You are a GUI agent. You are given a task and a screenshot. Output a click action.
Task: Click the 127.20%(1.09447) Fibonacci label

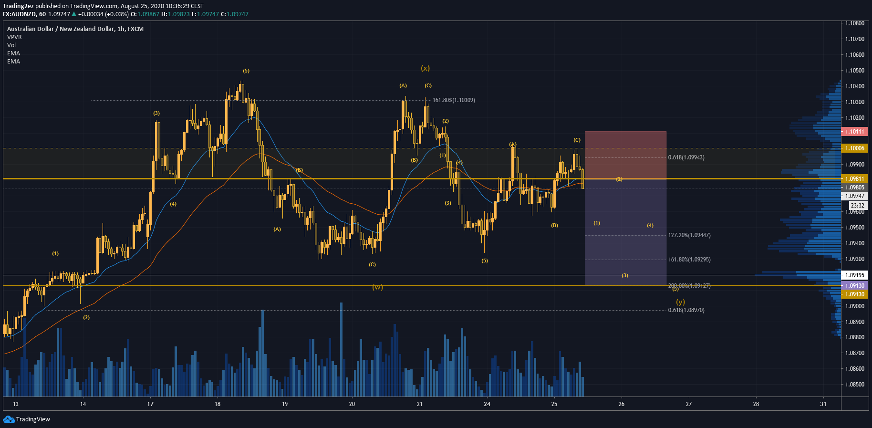689,235
